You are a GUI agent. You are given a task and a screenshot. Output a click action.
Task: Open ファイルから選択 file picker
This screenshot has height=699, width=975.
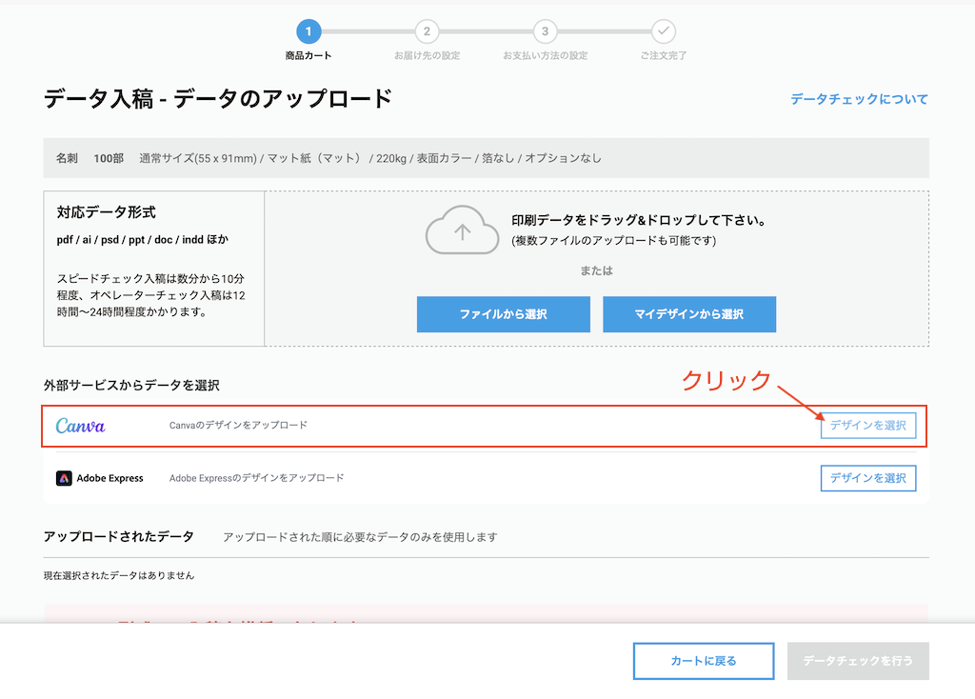(503, 314)
